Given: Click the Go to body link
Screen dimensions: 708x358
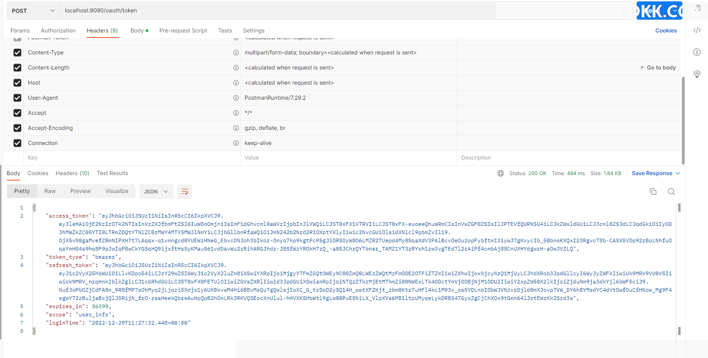Looking at the screenshot, I should tap(658, 68).
